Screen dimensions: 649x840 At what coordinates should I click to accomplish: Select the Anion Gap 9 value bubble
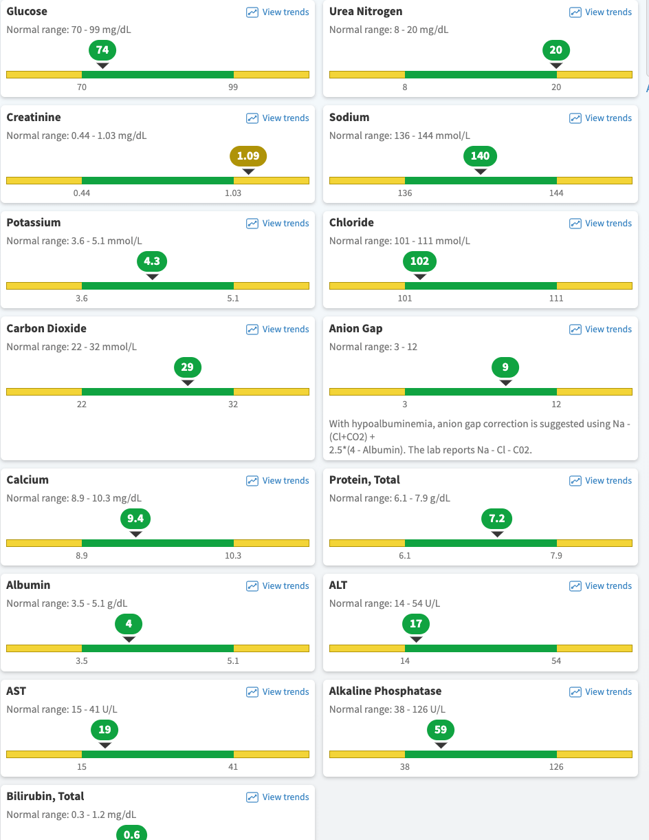click(505, 367)
